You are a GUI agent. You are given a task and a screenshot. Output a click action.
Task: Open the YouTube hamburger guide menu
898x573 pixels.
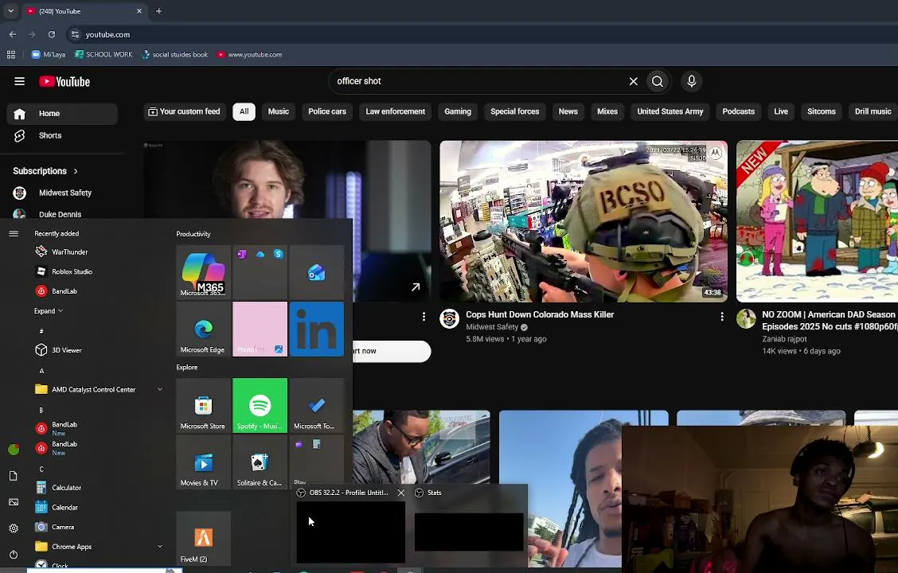pyautogui.click(x=19, y=81)
